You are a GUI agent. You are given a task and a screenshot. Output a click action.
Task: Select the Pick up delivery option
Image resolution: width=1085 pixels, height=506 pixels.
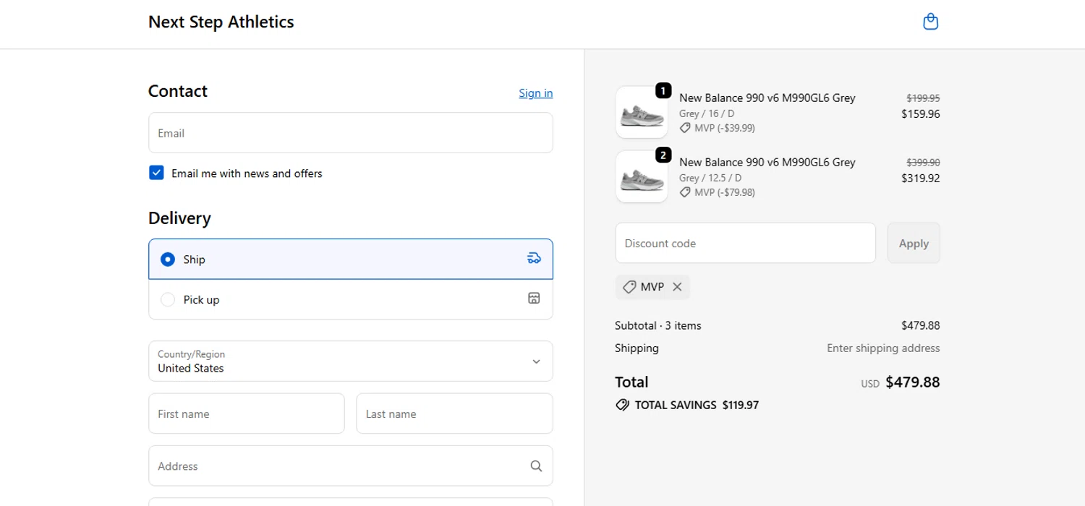[x=351, y=299]
